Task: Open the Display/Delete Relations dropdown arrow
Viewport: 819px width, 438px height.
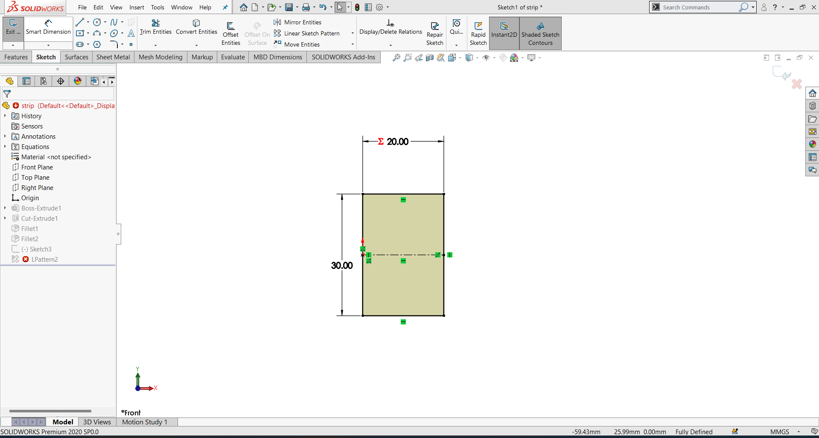Action: 391,45
